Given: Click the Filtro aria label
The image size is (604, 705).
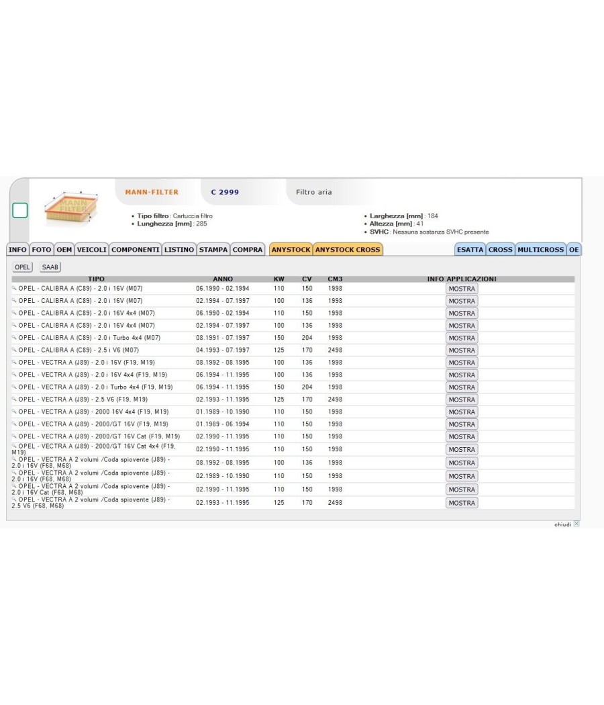Looking at the screenshot, I should point(313,192).
